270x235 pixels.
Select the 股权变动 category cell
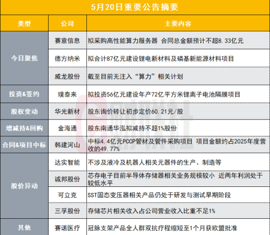coord(24,111)
